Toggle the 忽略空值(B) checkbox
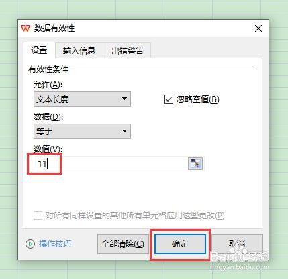 169,99
